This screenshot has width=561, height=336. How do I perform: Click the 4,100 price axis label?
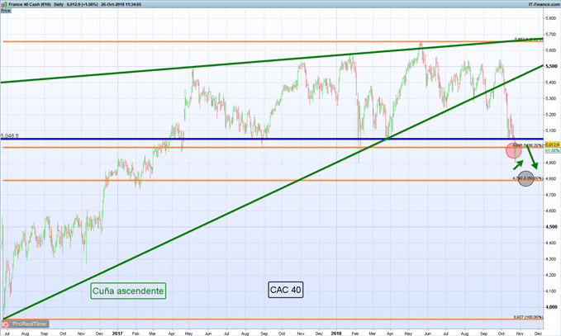(551, 291)
